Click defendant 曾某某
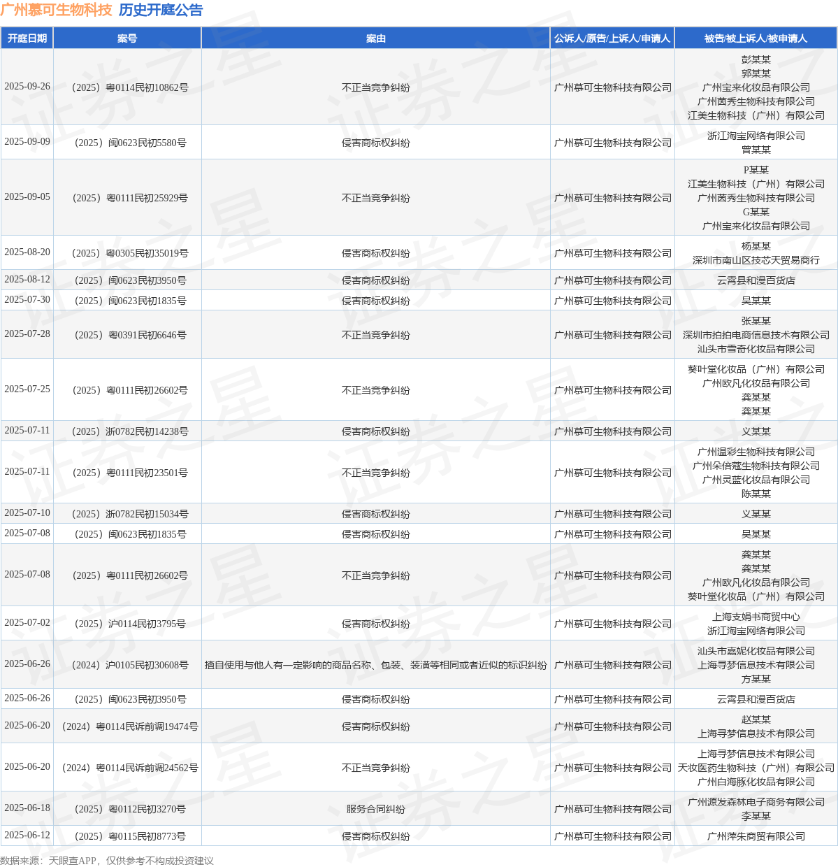The height and width of the screenshot is (867, 838). [756, 150]
